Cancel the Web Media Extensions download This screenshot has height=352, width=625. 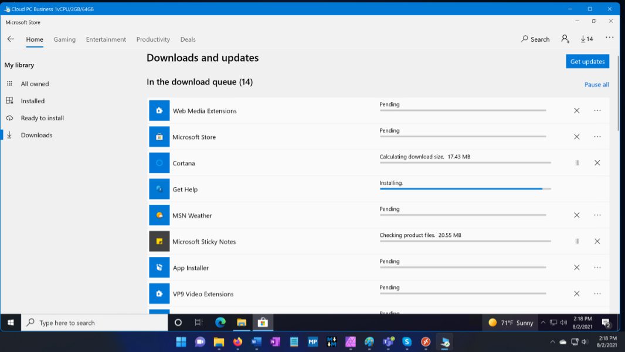pos(576,110)
